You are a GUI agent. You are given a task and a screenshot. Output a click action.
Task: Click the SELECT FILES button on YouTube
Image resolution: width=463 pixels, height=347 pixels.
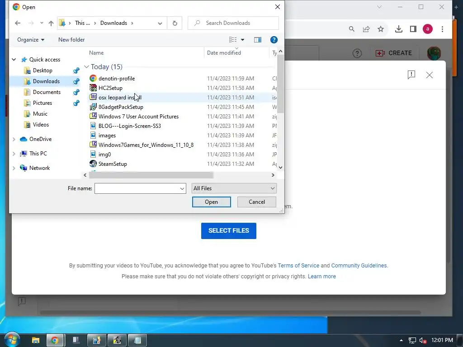pos(228,231)
